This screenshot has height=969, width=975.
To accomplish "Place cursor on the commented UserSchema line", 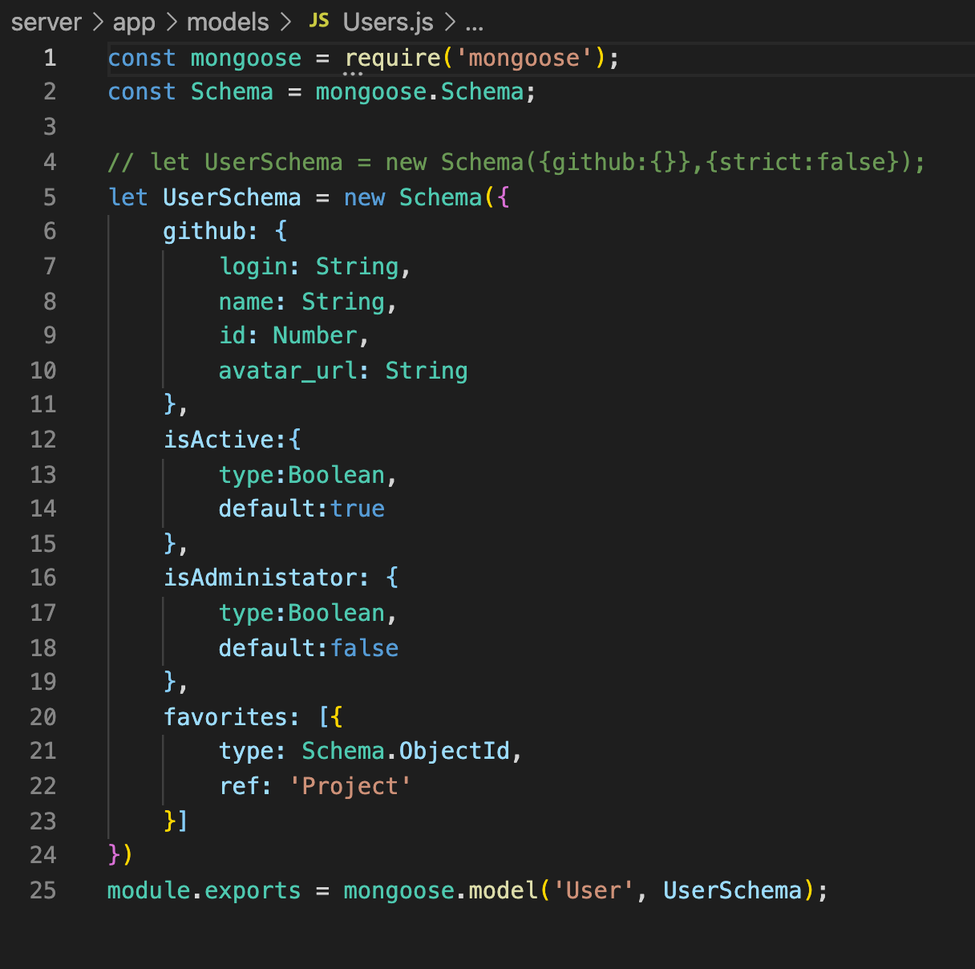I will [513, 162].
